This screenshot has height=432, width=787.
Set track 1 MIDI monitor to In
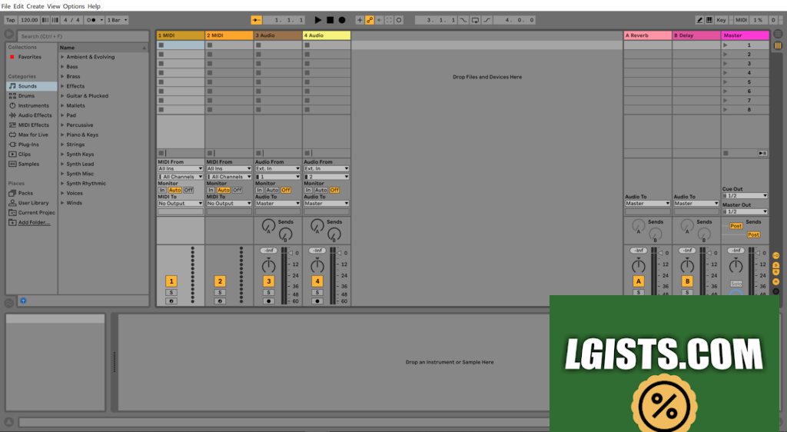162,190
